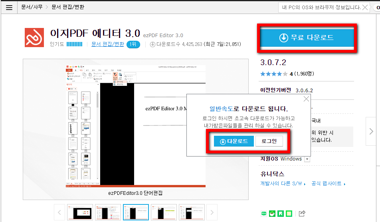Open the hamburger menu icon
380x222 pixels.
click(x=9, y=8)
